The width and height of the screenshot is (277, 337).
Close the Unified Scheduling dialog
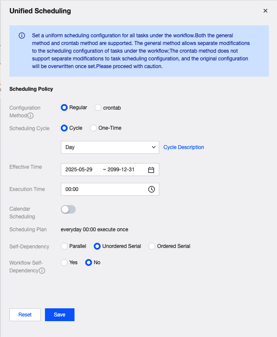pos(265,11)
